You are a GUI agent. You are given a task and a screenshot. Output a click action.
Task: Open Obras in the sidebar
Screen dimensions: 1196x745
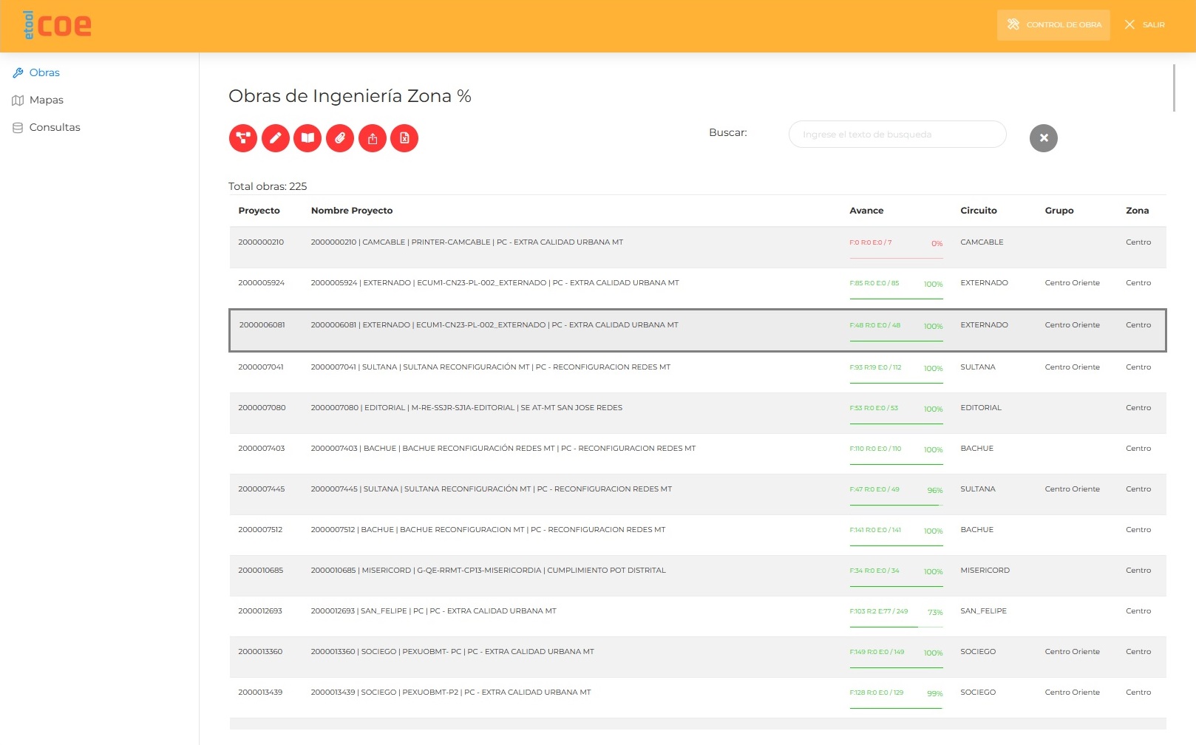[x=44, y=72]
